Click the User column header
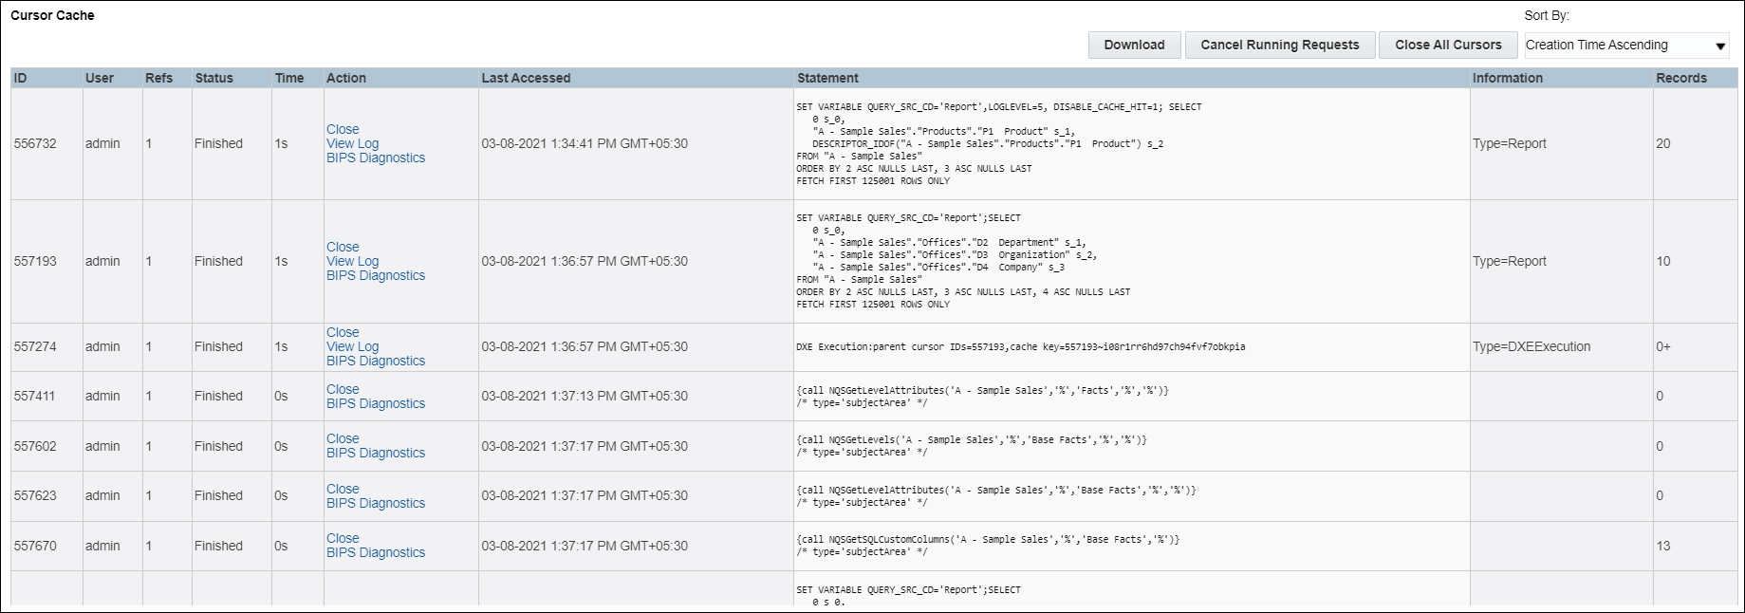1745x613 pixels. (112, 78)
